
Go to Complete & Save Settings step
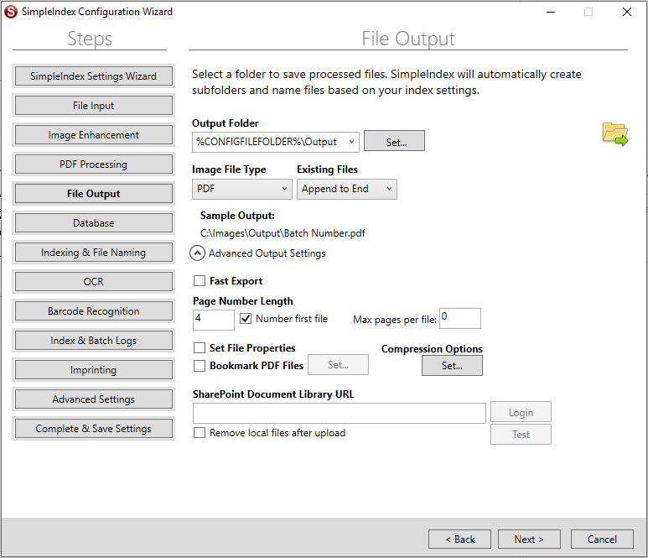point(93,429)
